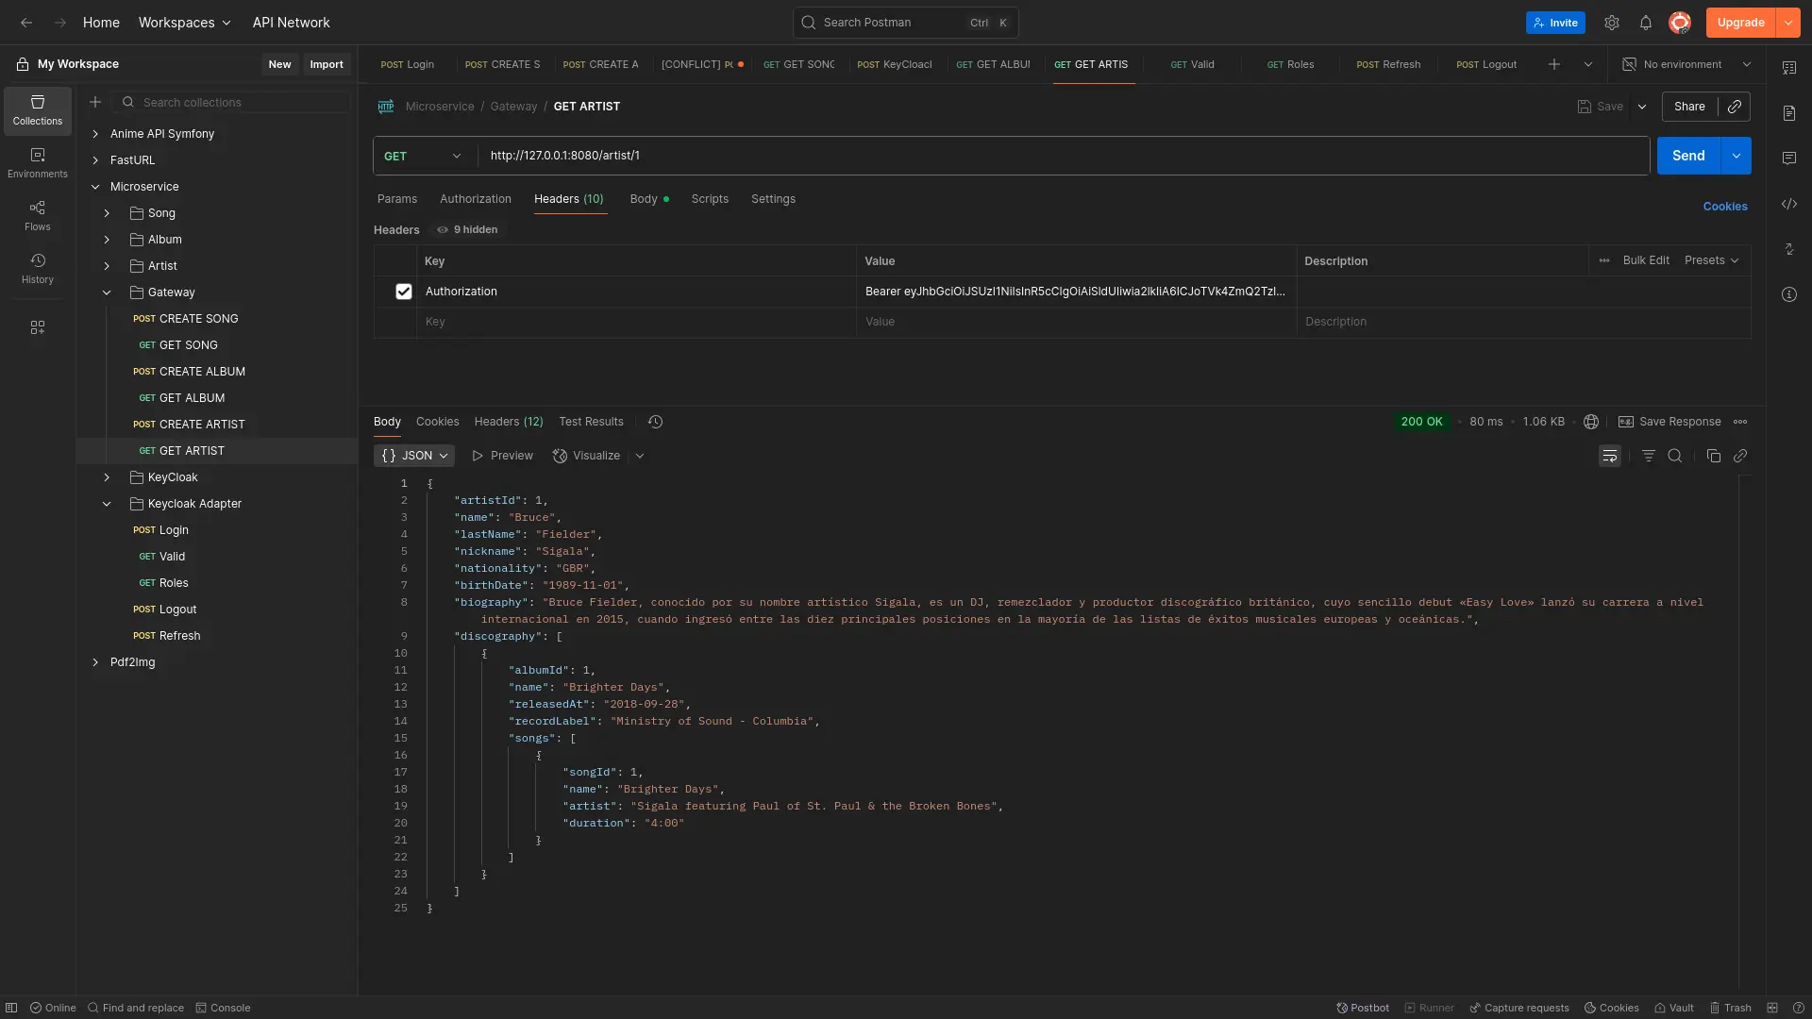Screen dimensions: 1812x1019
Task: Open the Environments sidebar panel
Action: 38,163
